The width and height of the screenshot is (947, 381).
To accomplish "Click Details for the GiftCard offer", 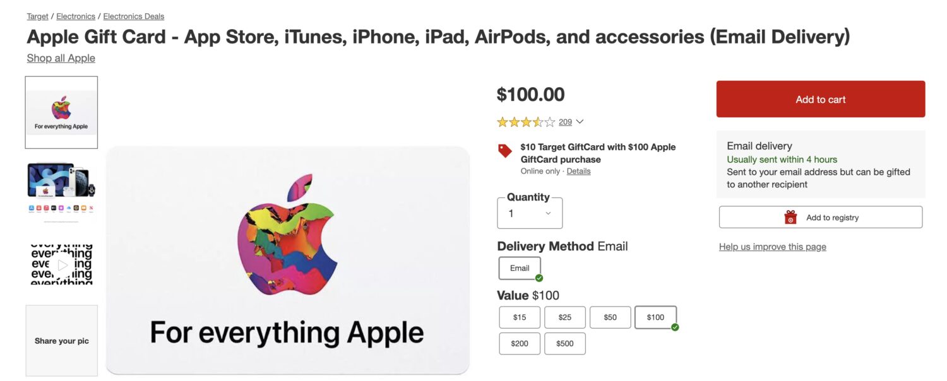I will 578,170.
